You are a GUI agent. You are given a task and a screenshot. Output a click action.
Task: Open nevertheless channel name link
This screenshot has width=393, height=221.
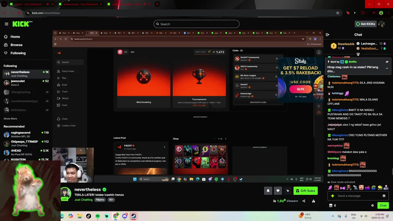[x=88, y=190]
